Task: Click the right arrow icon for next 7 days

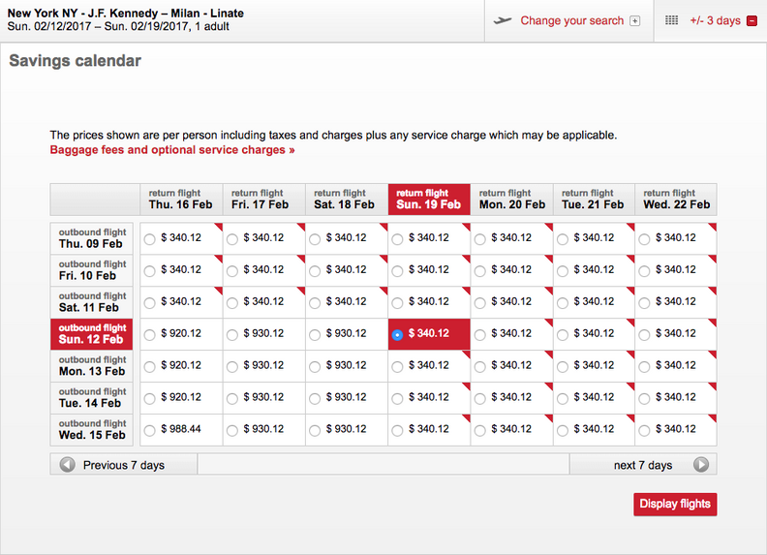Action: click(x=701, y=465)
